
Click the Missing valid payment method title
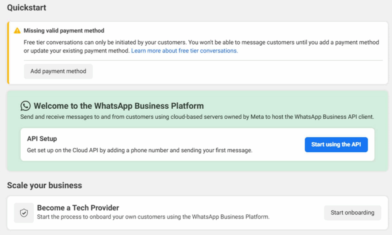pyautogui.click(x=64, y=31)
